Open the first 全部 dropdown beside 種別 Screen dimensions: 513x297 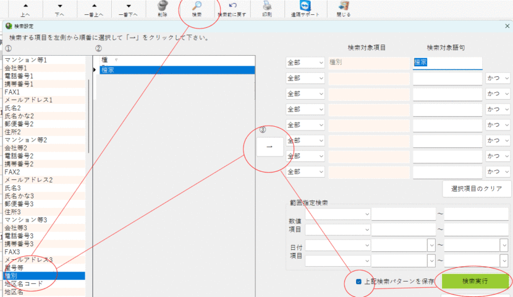[305, 62]
